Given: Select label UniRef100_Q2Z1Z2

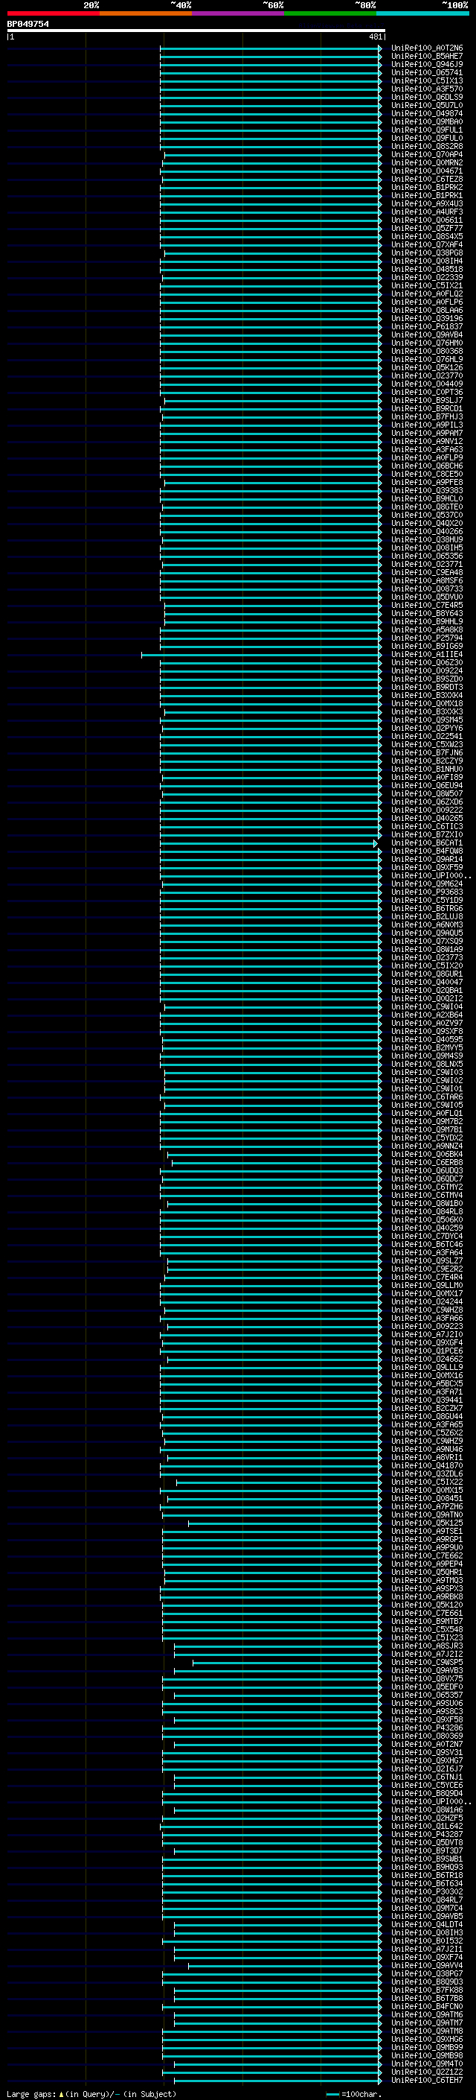Looking at the screenshot, I should 426,2072.
